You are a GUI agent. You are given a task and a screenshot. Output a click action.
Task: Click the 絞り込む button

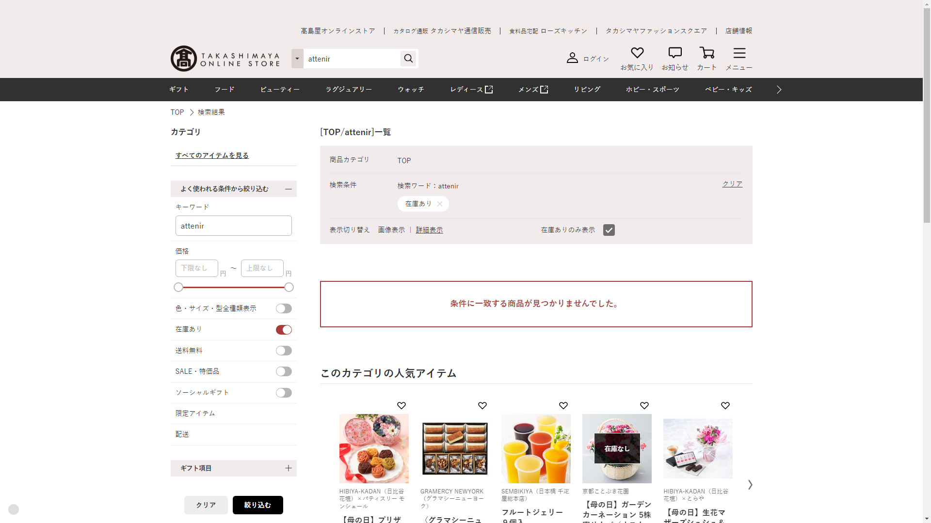pos(257,505)
